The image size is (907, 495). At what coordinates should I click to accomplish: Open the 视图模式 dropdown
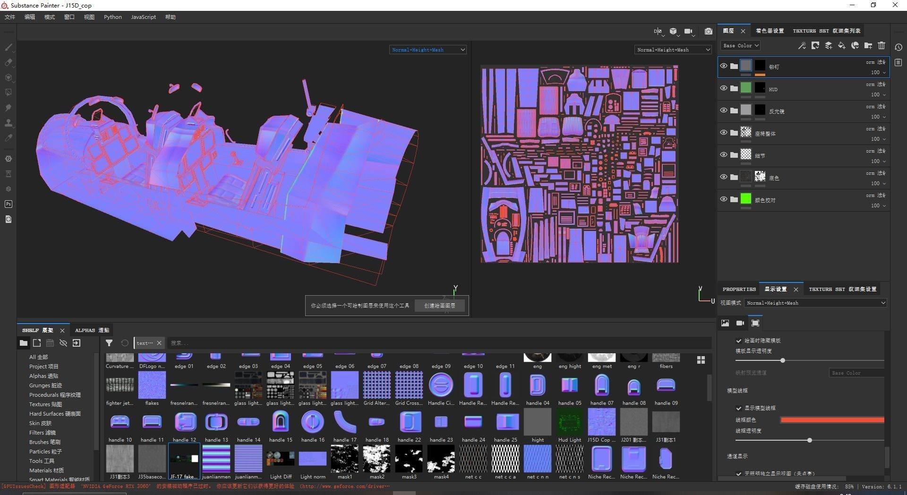click(x=816, y=303)
